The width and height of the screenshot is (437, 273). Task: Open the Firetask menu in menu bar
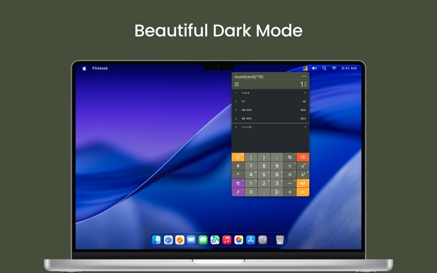coord(100,68)
